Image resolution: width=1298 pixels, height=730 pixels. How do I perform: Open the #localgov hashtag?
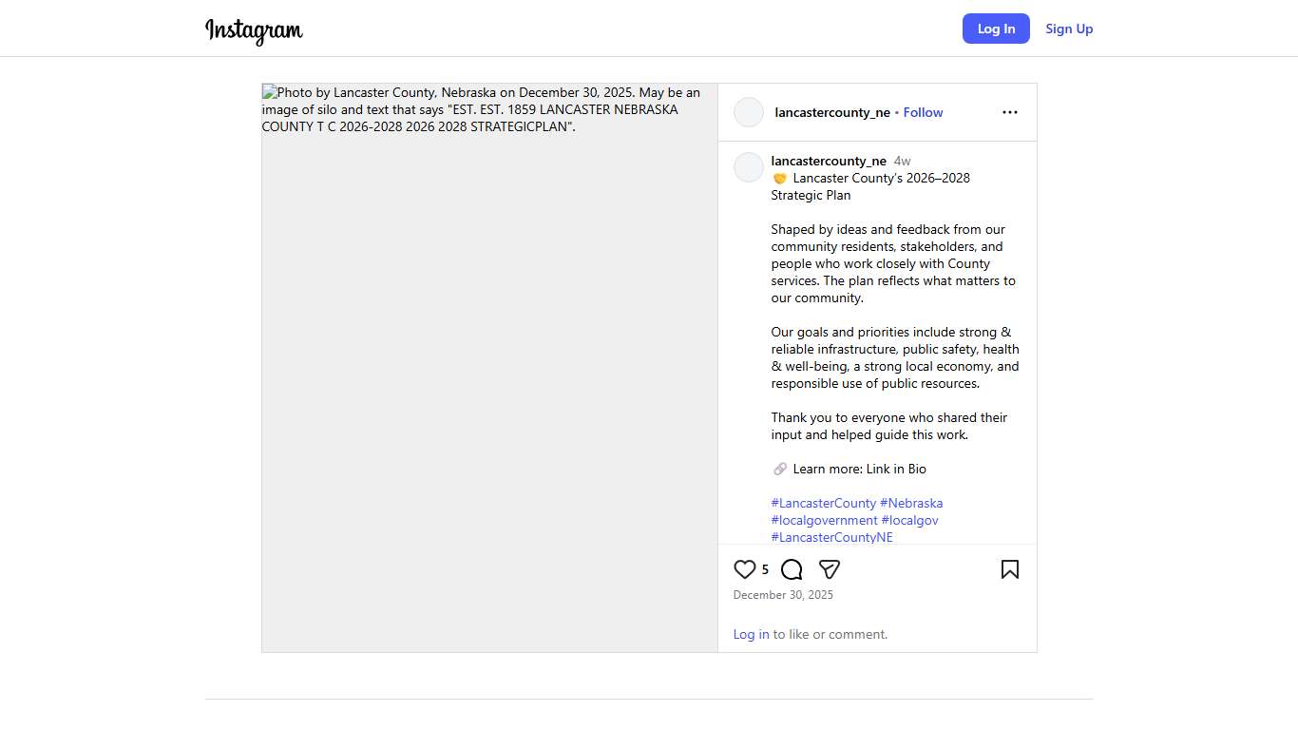[x=909, y=520]
